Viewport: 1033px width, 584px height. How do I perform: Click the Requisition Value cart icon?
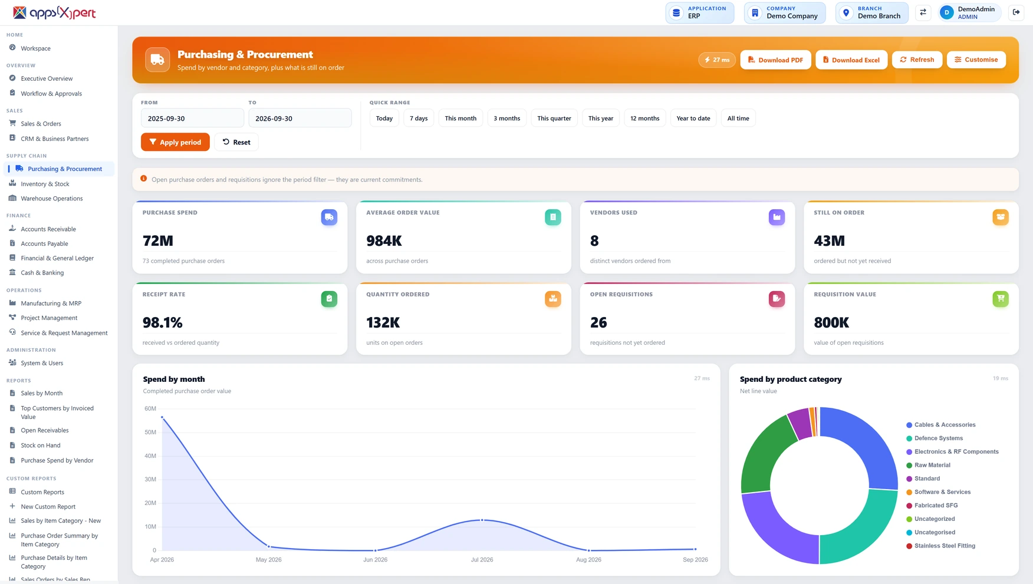1001,299
